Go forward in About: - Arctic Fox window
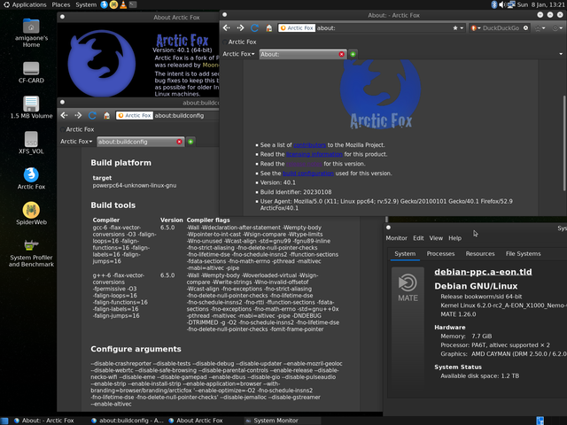This screenshot has width=567, height=425. [x=240, y=27]
